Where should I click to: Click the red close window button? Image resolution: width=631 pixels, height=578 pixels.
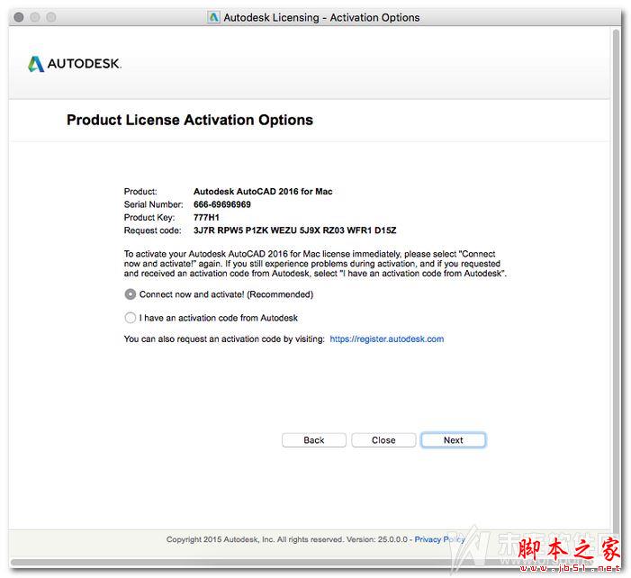click(x=19, y=17)
